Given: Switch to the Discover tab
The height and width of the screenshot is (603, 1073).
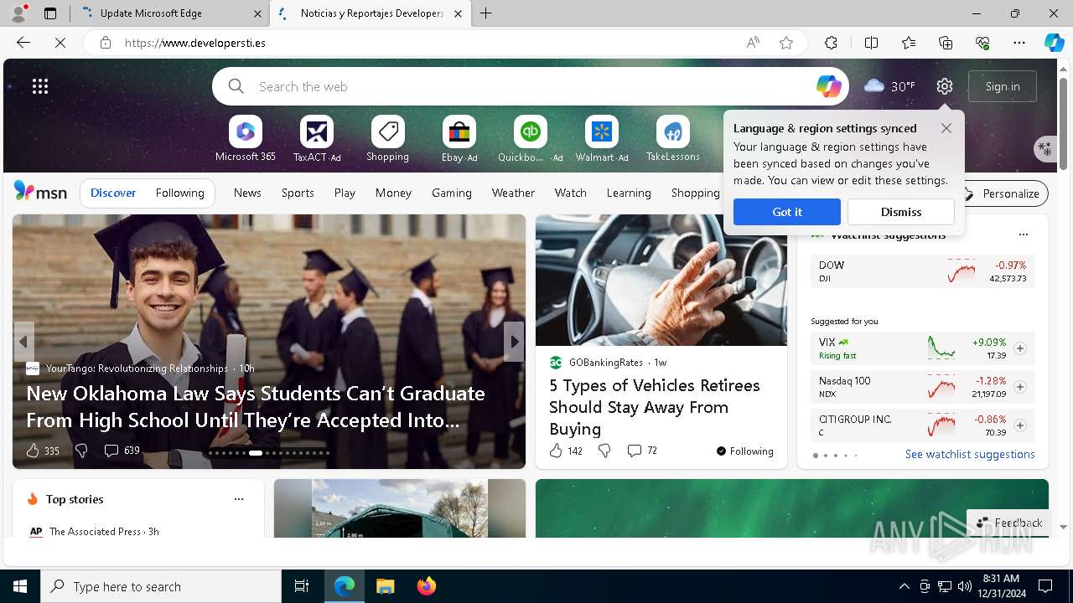Looking at the screenshot, I should pos(113,193).
